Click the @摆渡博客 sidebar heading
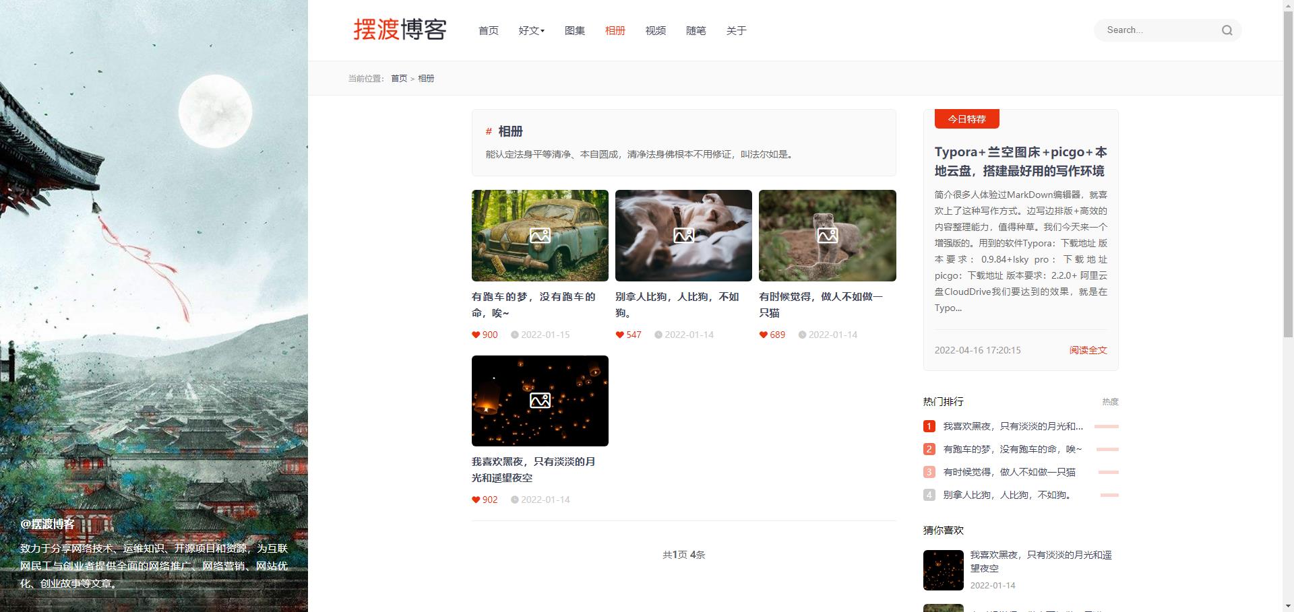The height and width of the screenshot is (612, 1294). [x=47, y=524]
